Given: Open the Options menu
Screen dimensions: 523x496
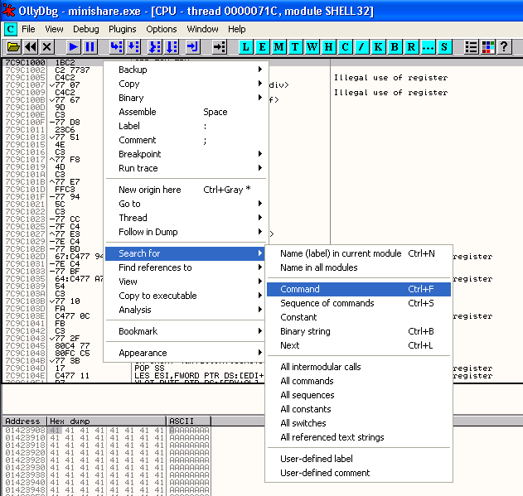Looking at the screenshot, I should [x=162, y=29].
